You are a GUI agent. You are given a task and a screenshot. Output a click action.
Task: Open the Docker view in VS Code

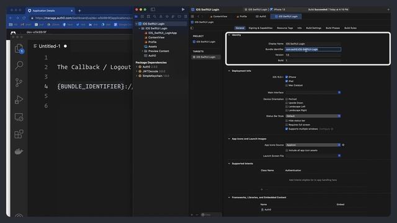(19, 151)
